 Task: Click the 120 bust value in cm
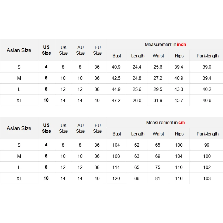pos(116,178)
